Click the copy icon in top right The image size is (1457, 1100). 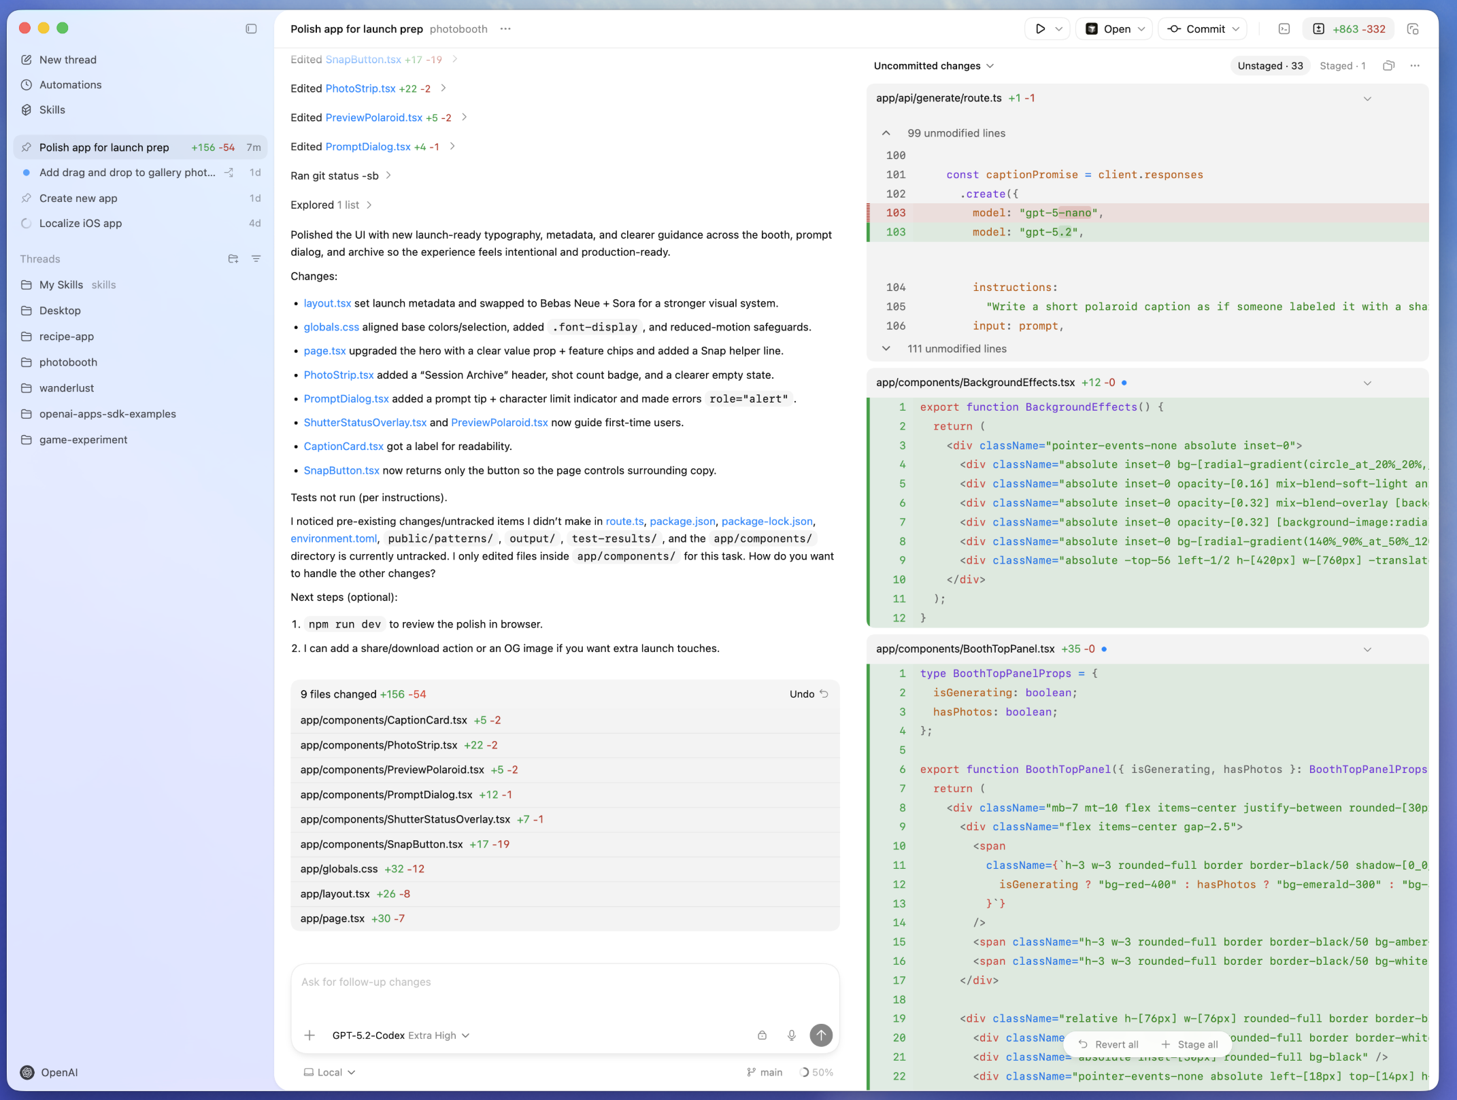[x=1413, y=29]
